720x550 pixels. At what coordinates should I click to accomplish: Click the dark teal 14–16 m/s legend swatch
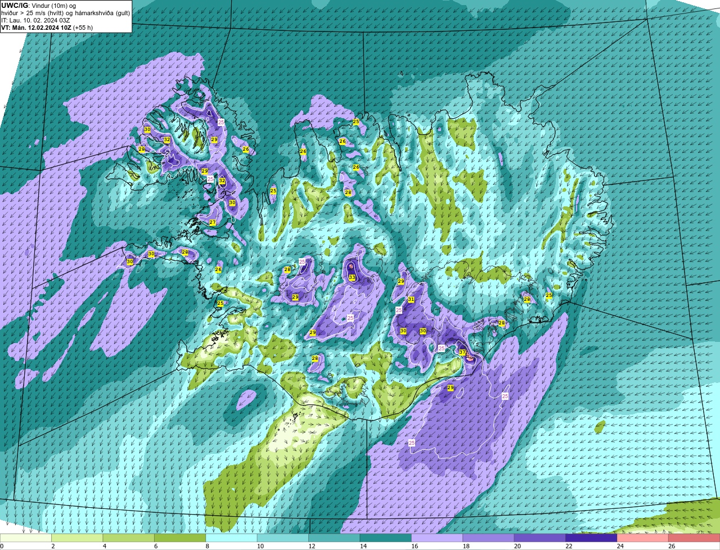point(386,538)
